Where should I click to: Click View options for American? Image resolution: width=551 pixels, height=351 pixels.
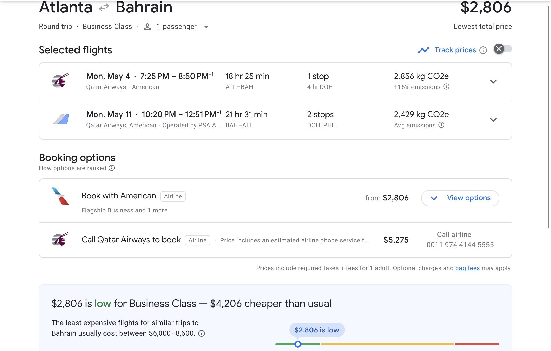460,198
